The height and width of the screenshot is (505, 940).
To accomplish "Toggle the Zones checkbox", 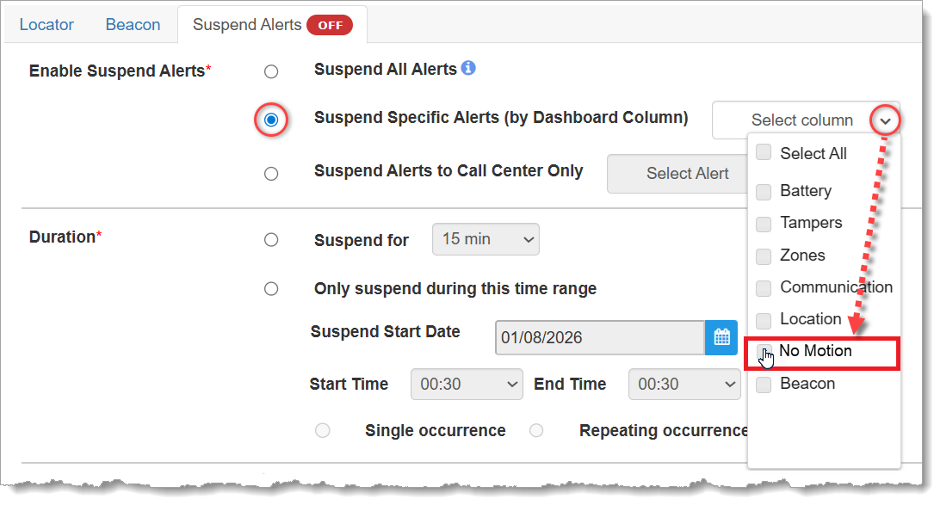I will [764, 256].
